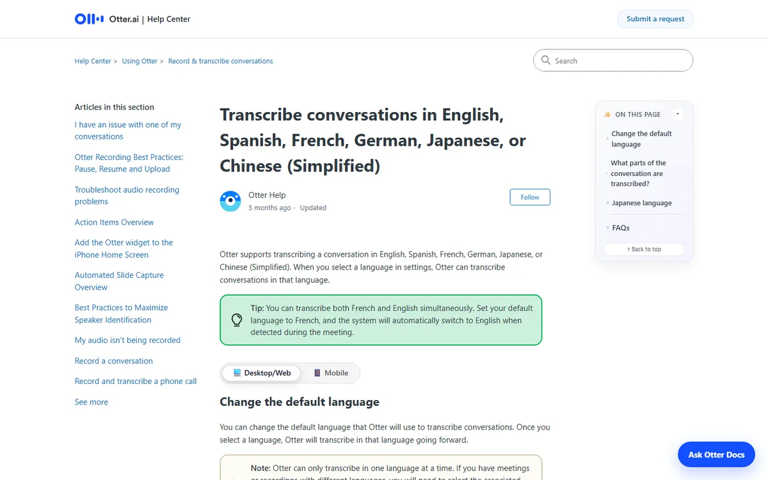Screen dimensions: 768x480
Task: Follow this article
Action: point(530,197)
